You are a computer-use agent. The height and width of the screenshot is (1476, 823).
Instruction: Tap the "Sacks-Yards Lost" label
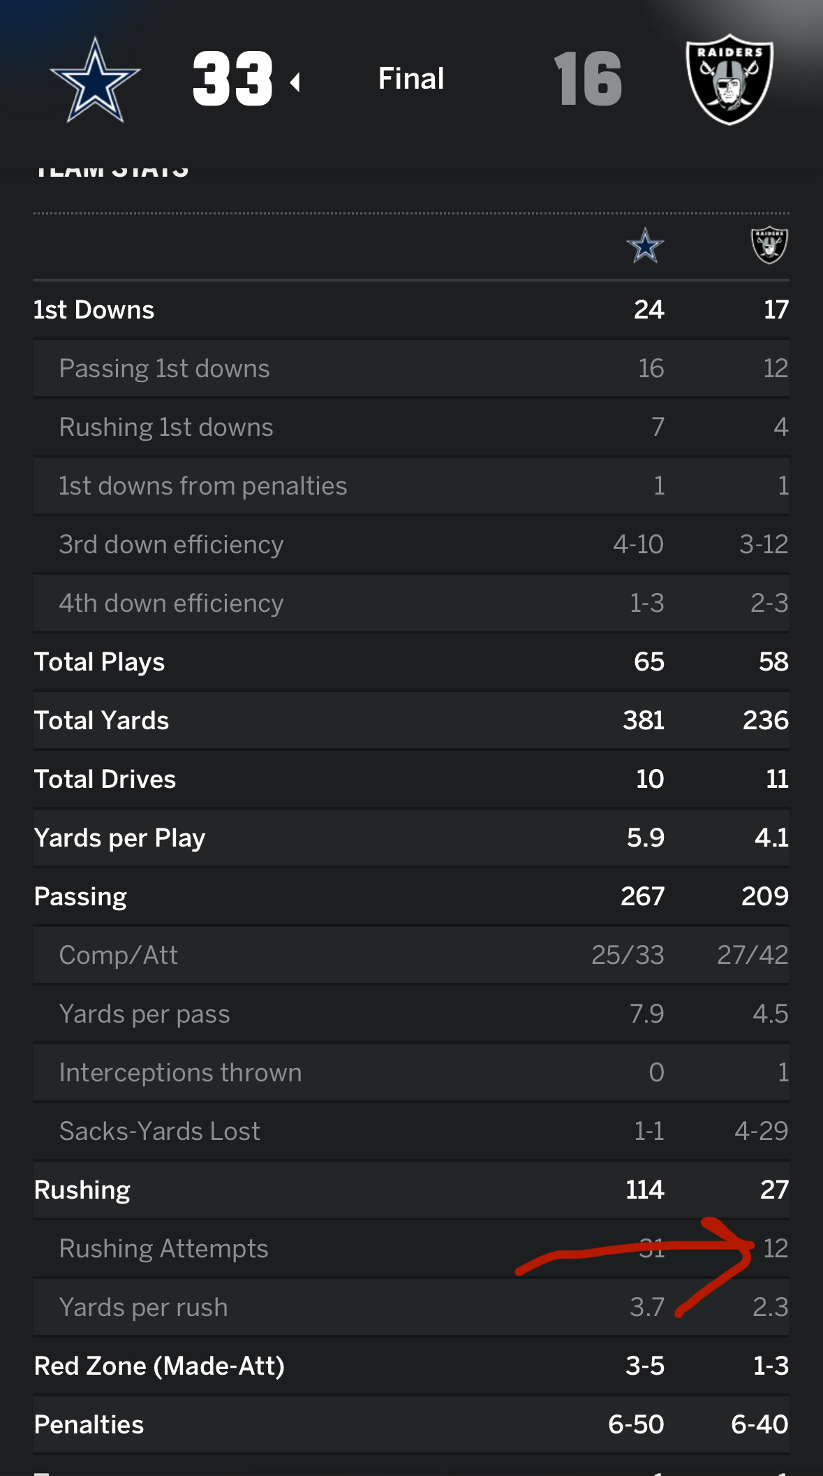pyautogui.click(x=159, y=1132)
